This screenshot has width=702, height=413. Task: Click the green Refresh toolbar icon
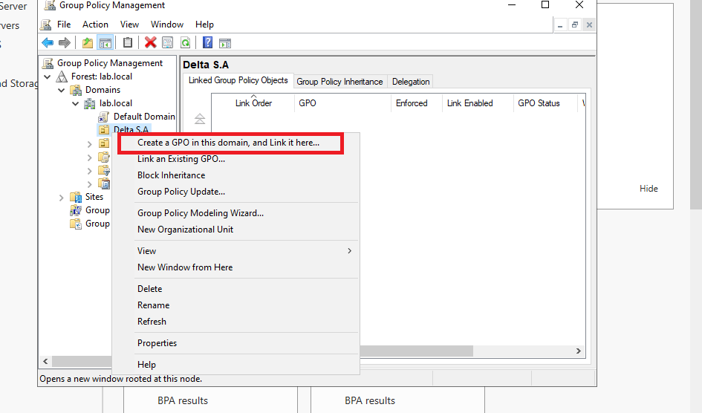click(185, 43)
